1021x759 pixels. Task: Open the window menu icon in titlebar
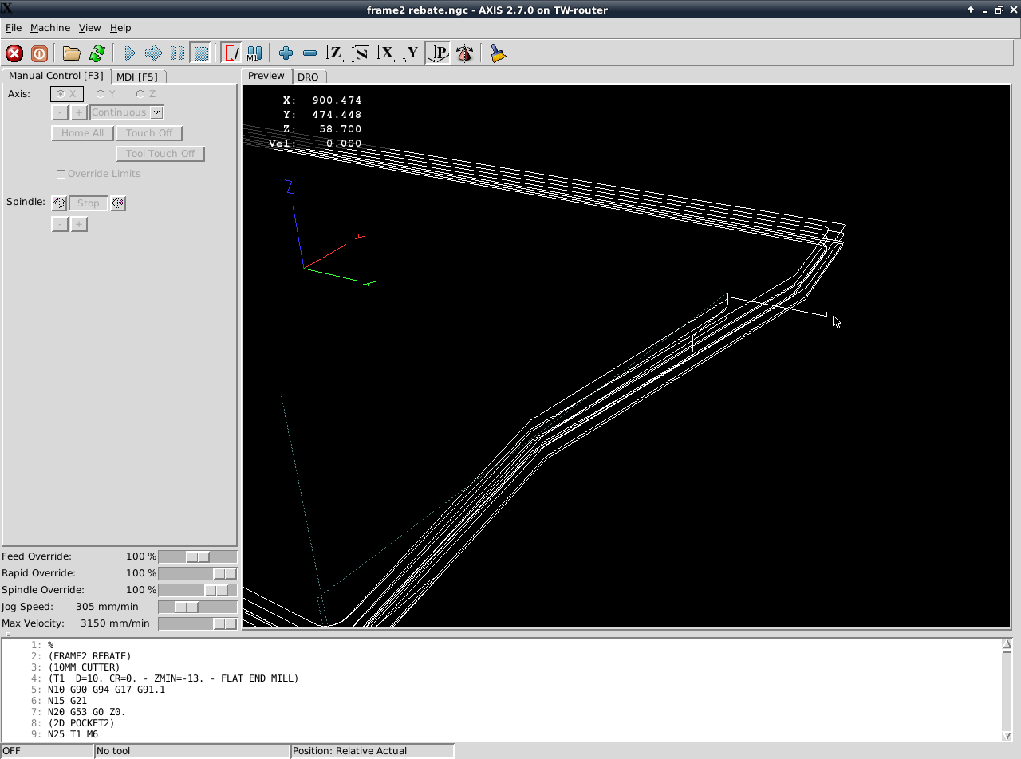click(x=6, y=9)
